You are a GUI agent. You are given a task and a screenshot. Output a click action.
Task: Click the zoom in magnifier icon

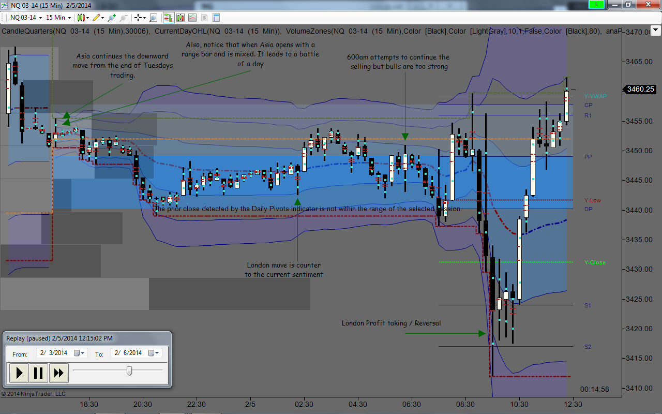(112, 18)
